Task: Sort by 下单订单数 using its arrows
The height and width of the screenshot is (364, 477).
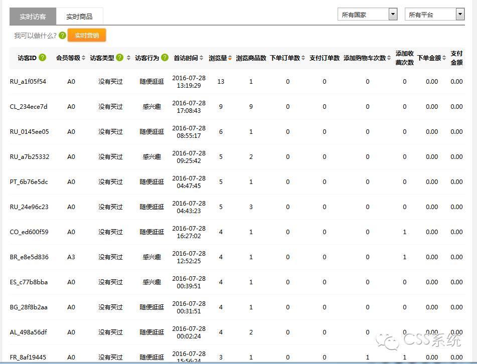Action: pyautogui.click(x=303, y=58)
